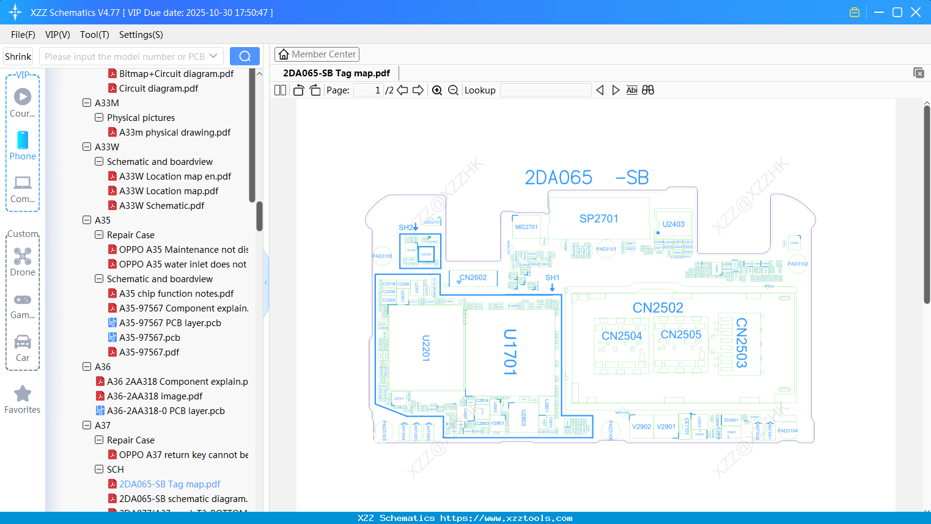Open 2DA065-SB schematic diagram file

(183, 499)
